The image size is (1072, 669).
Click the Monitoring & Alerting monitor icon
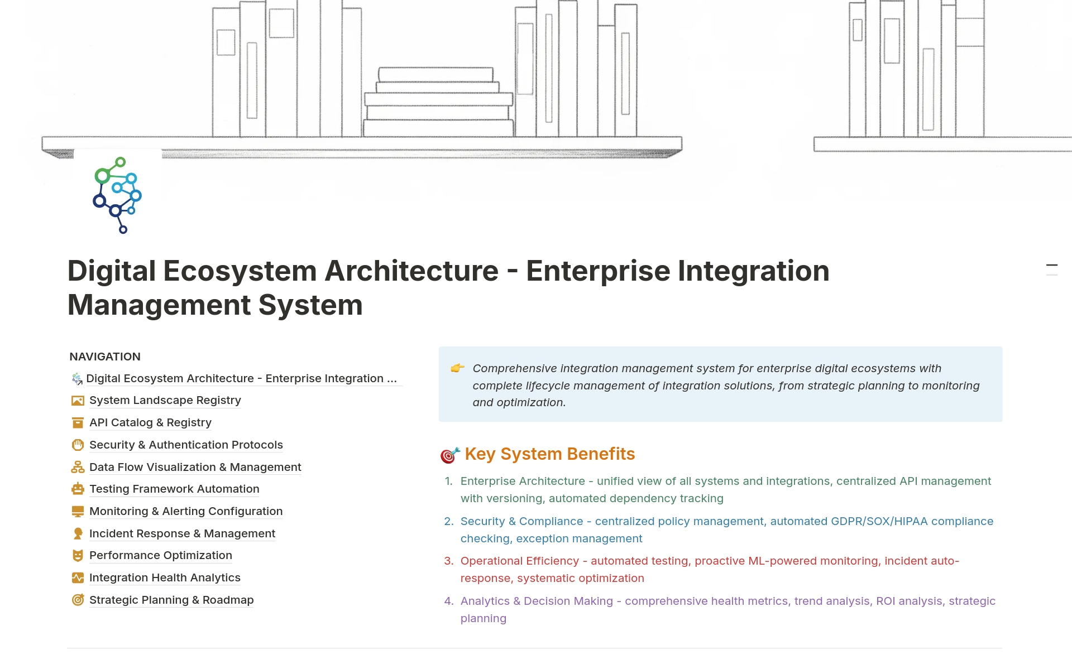coord(78,512)
